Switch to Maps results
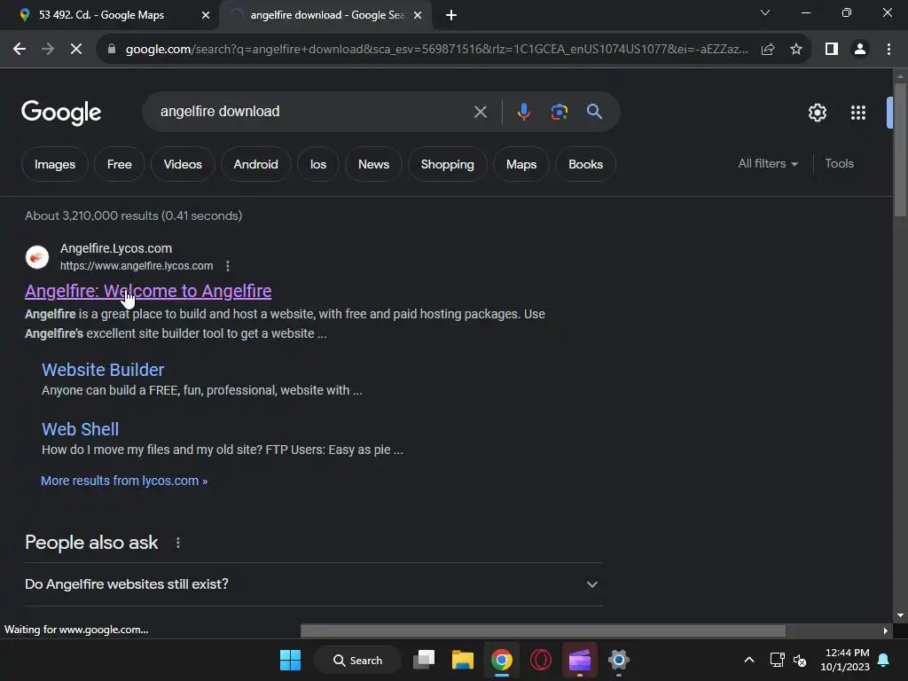 521,164
